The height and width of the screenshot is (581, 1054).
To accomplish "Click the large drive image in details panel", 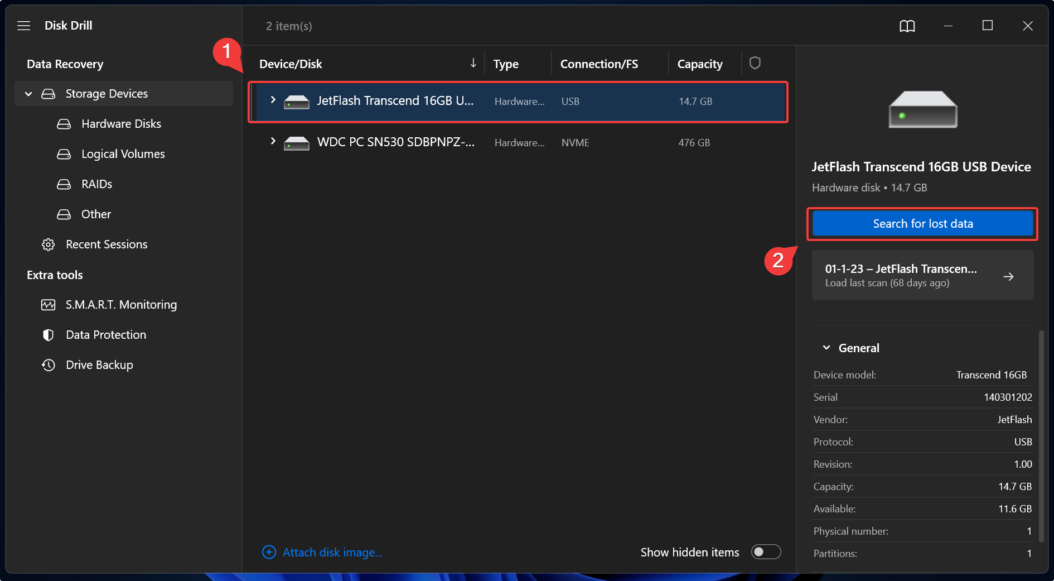I will pos(923,109).
